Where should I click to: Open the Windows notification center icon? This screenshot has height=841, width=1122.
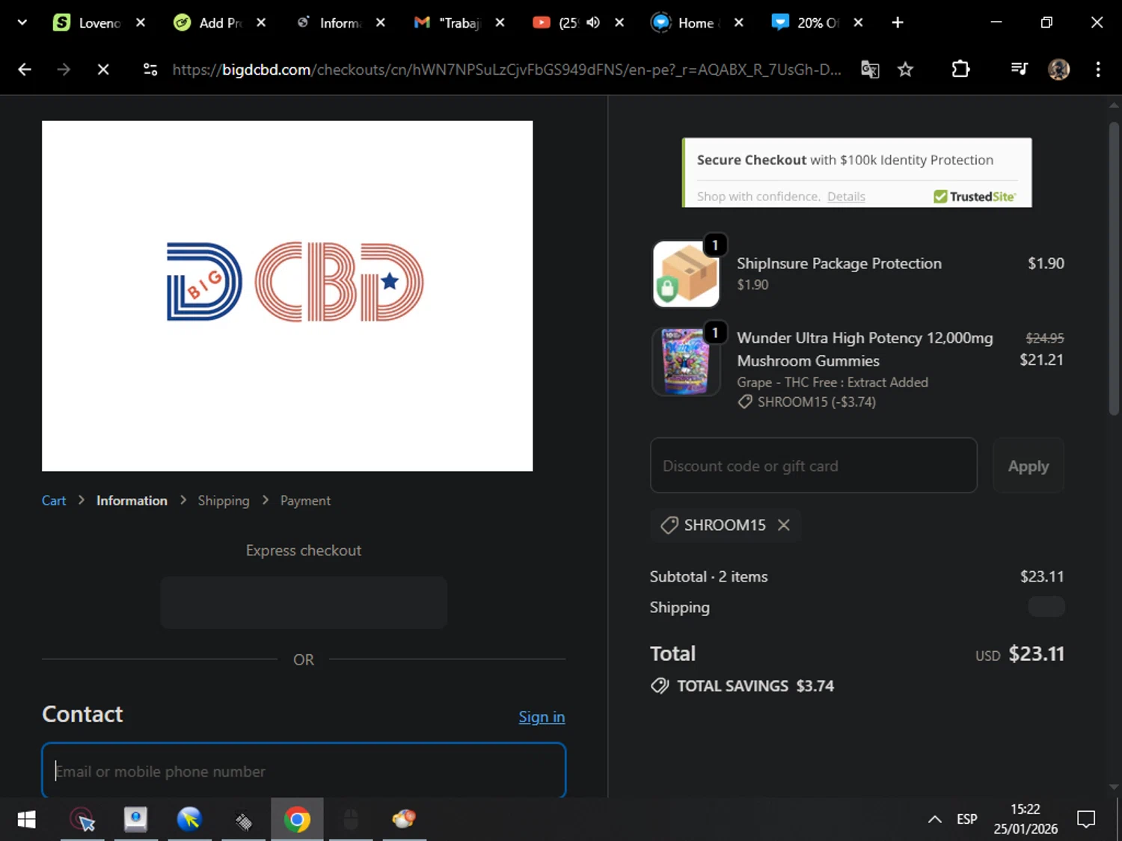1086,819
